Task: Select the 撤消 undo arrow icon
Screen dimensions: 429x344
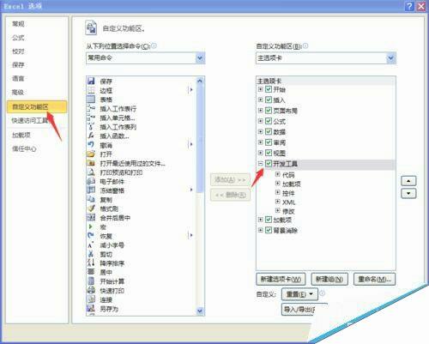Action: tap(91, 145)
